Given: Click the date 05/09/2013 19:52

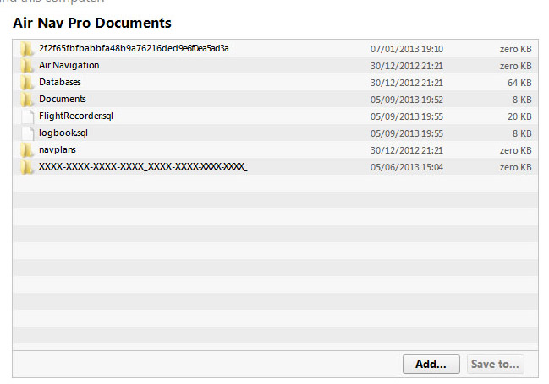Looking at the screenshot, I should 407,100.
